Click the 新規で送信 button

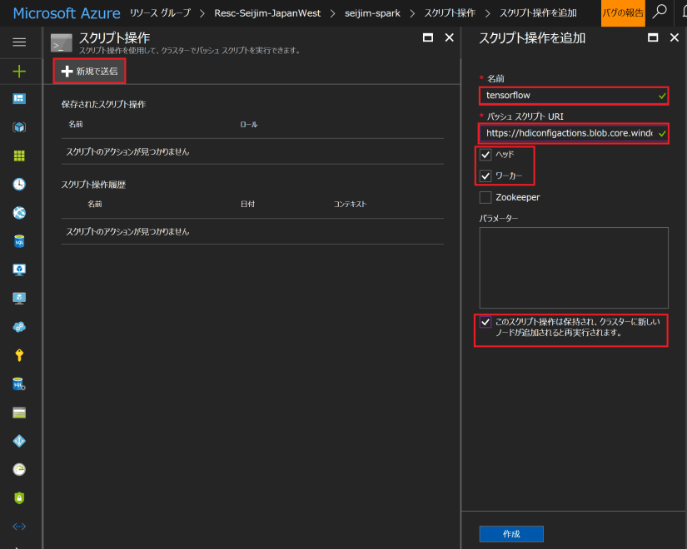[90, 72]
